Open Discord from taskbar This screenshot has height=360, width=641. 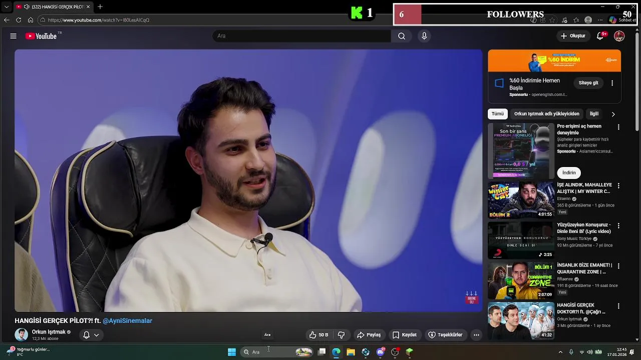[x=380, y=352]
